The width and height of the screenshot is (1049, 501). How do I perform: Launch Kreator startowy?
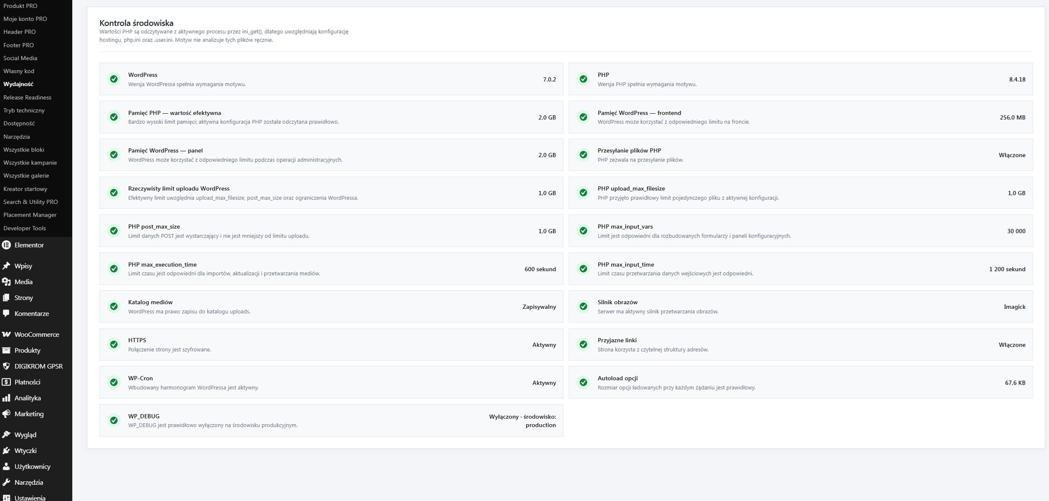[x=25, y=189]
